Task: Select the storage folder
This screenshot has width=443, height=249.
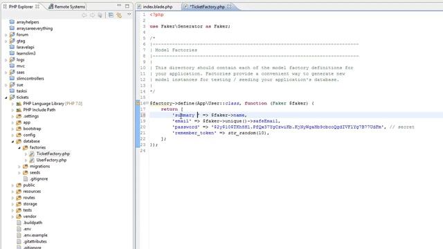Action: (x=30, y=203)
